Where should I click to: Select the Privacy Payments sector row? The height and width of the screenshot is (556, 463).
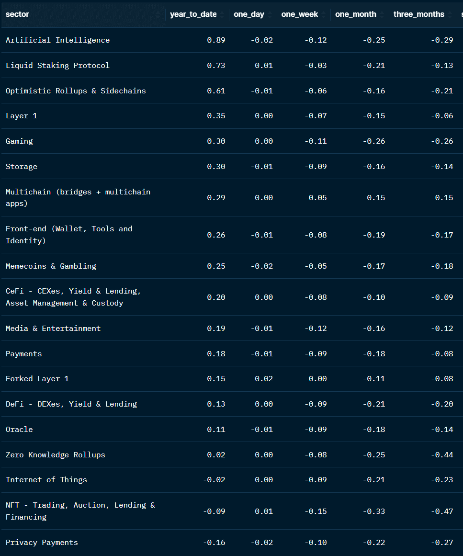click(42, 543)
